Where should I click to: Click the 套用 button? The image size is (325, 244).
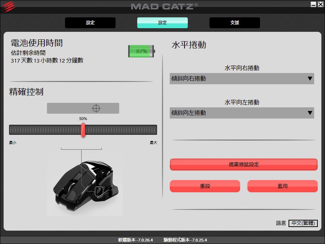pyautogui.click(x=282, y=186)
